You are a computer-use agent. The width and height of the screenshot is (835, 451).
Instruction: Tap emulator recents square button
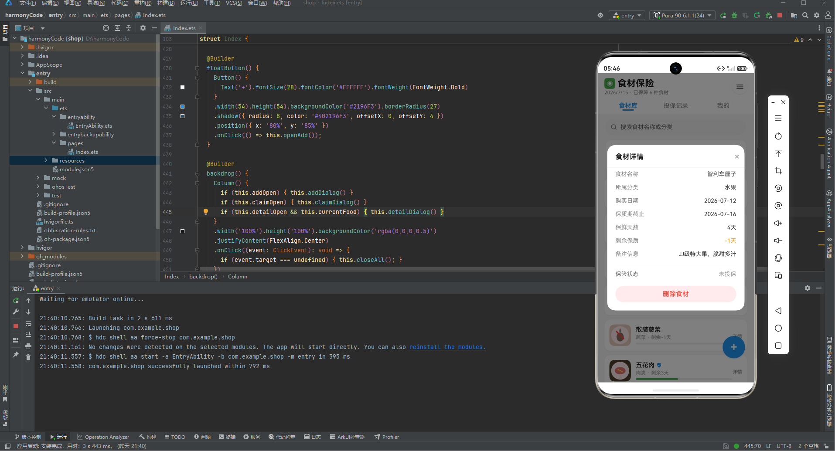click(x=778, y=346)
